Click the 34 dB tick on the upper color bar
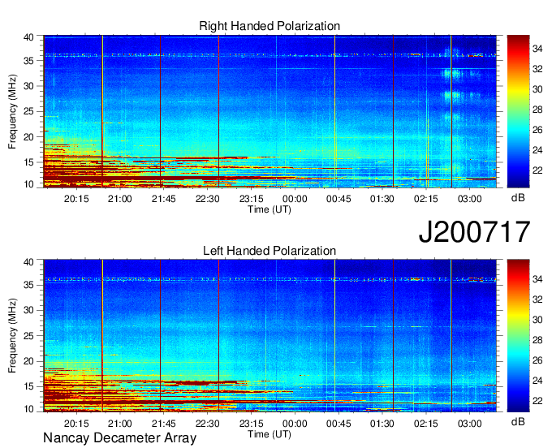Screen dimensions: 552x448 (x=537, y=49)
